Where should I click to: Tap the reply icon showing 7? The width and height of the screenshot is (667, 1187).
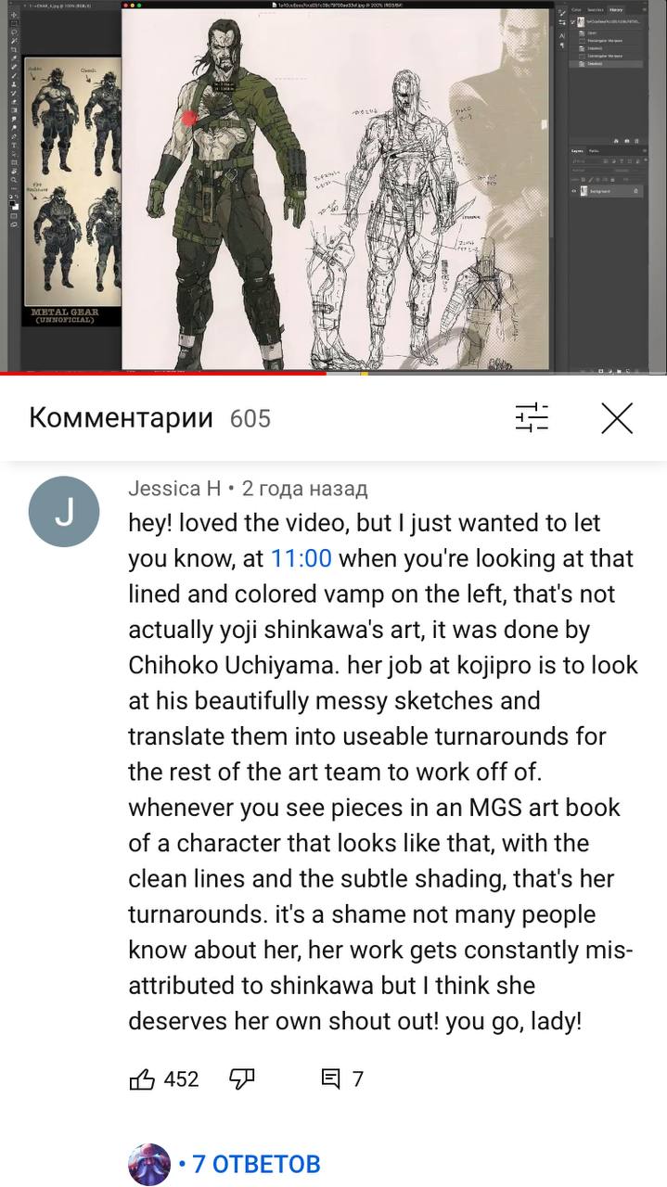pyautogui.click(x=340, y=1079)
